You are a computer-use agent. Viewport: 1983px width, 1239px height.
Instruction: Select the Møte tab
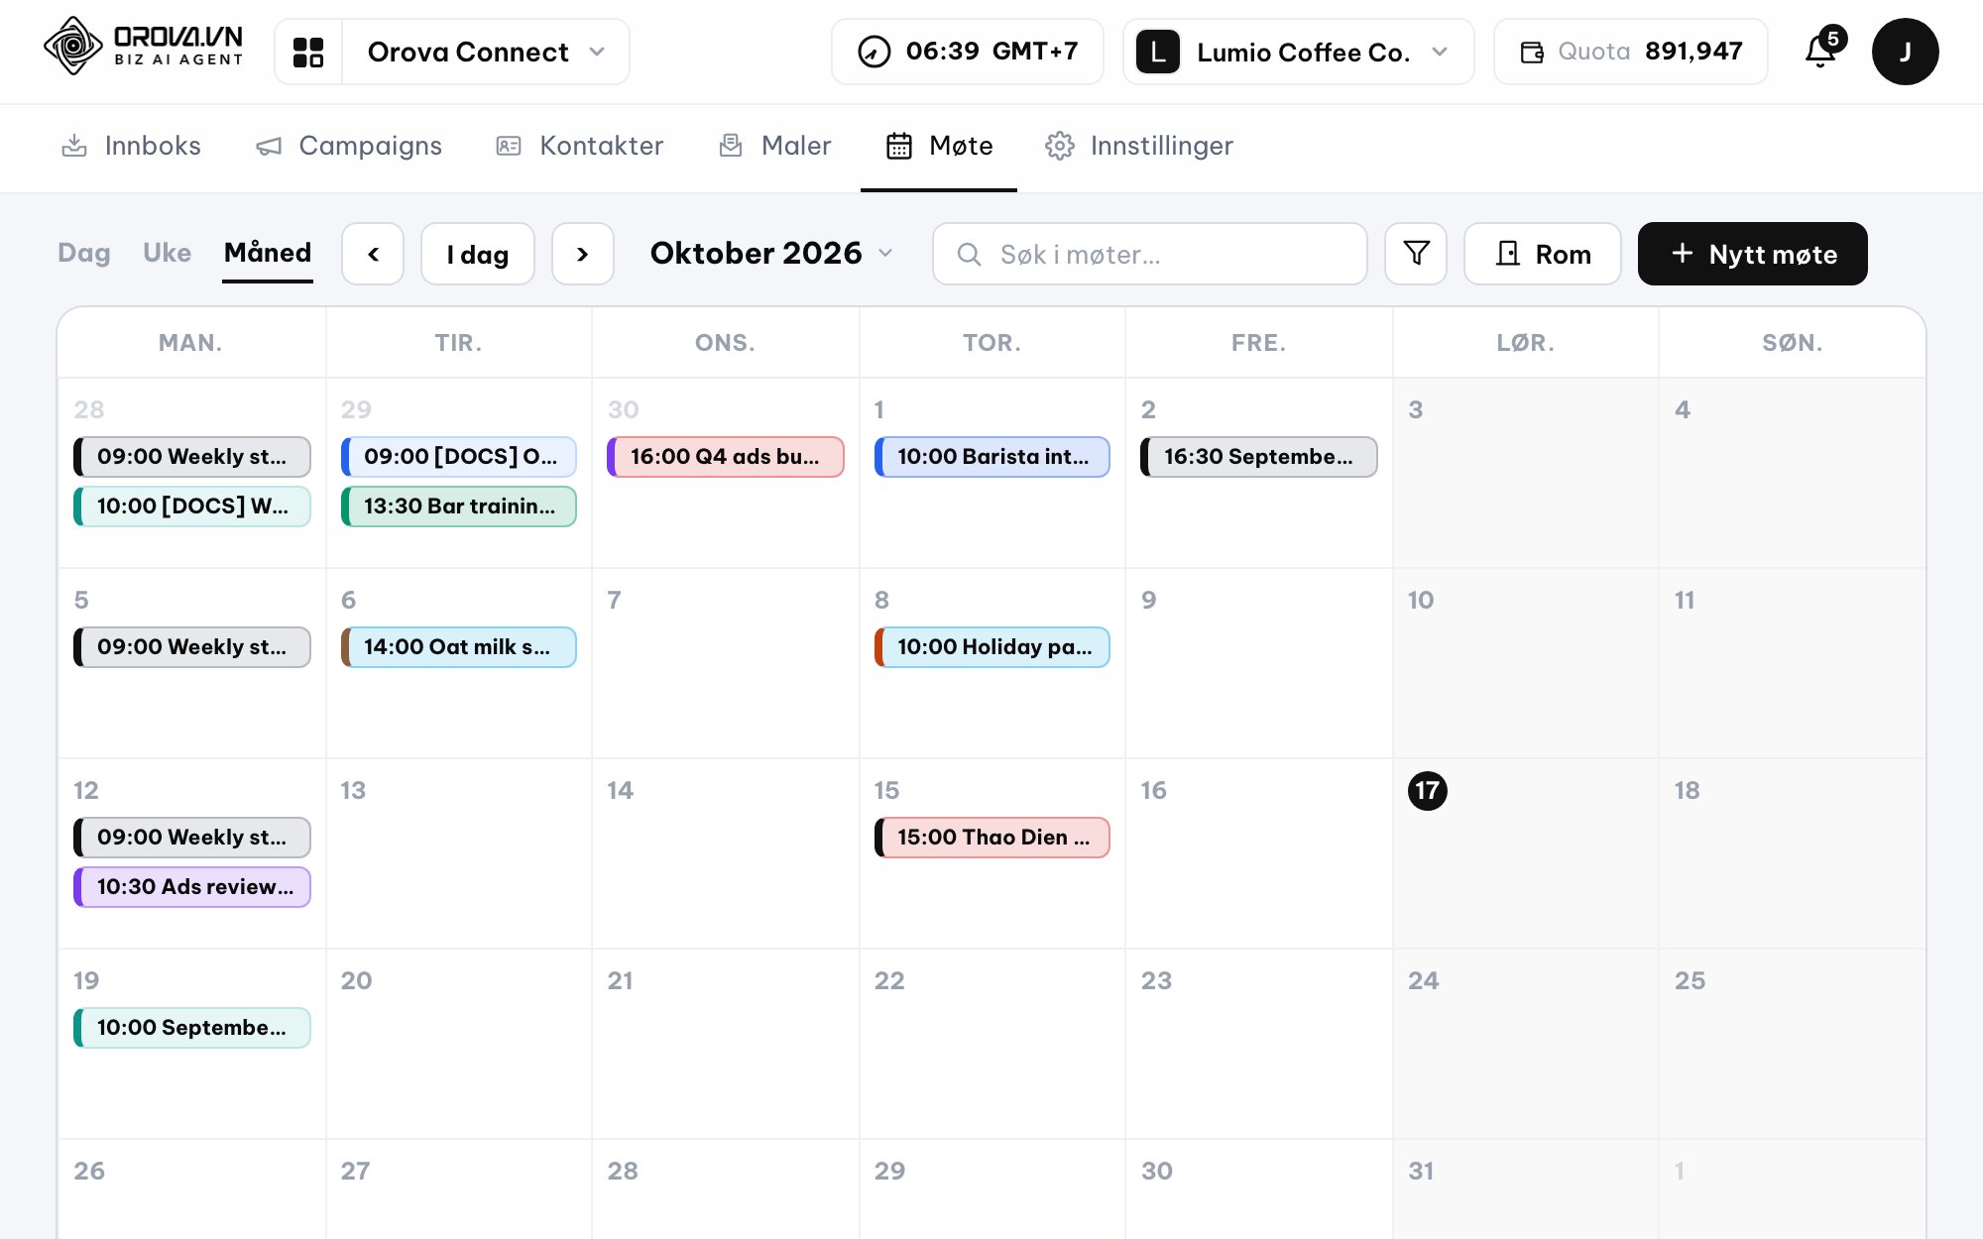(x=939, y=146)
